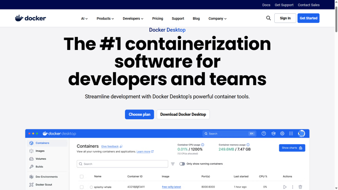
Task: Click the Container ID column header
Action: click(x=135, y=176)
